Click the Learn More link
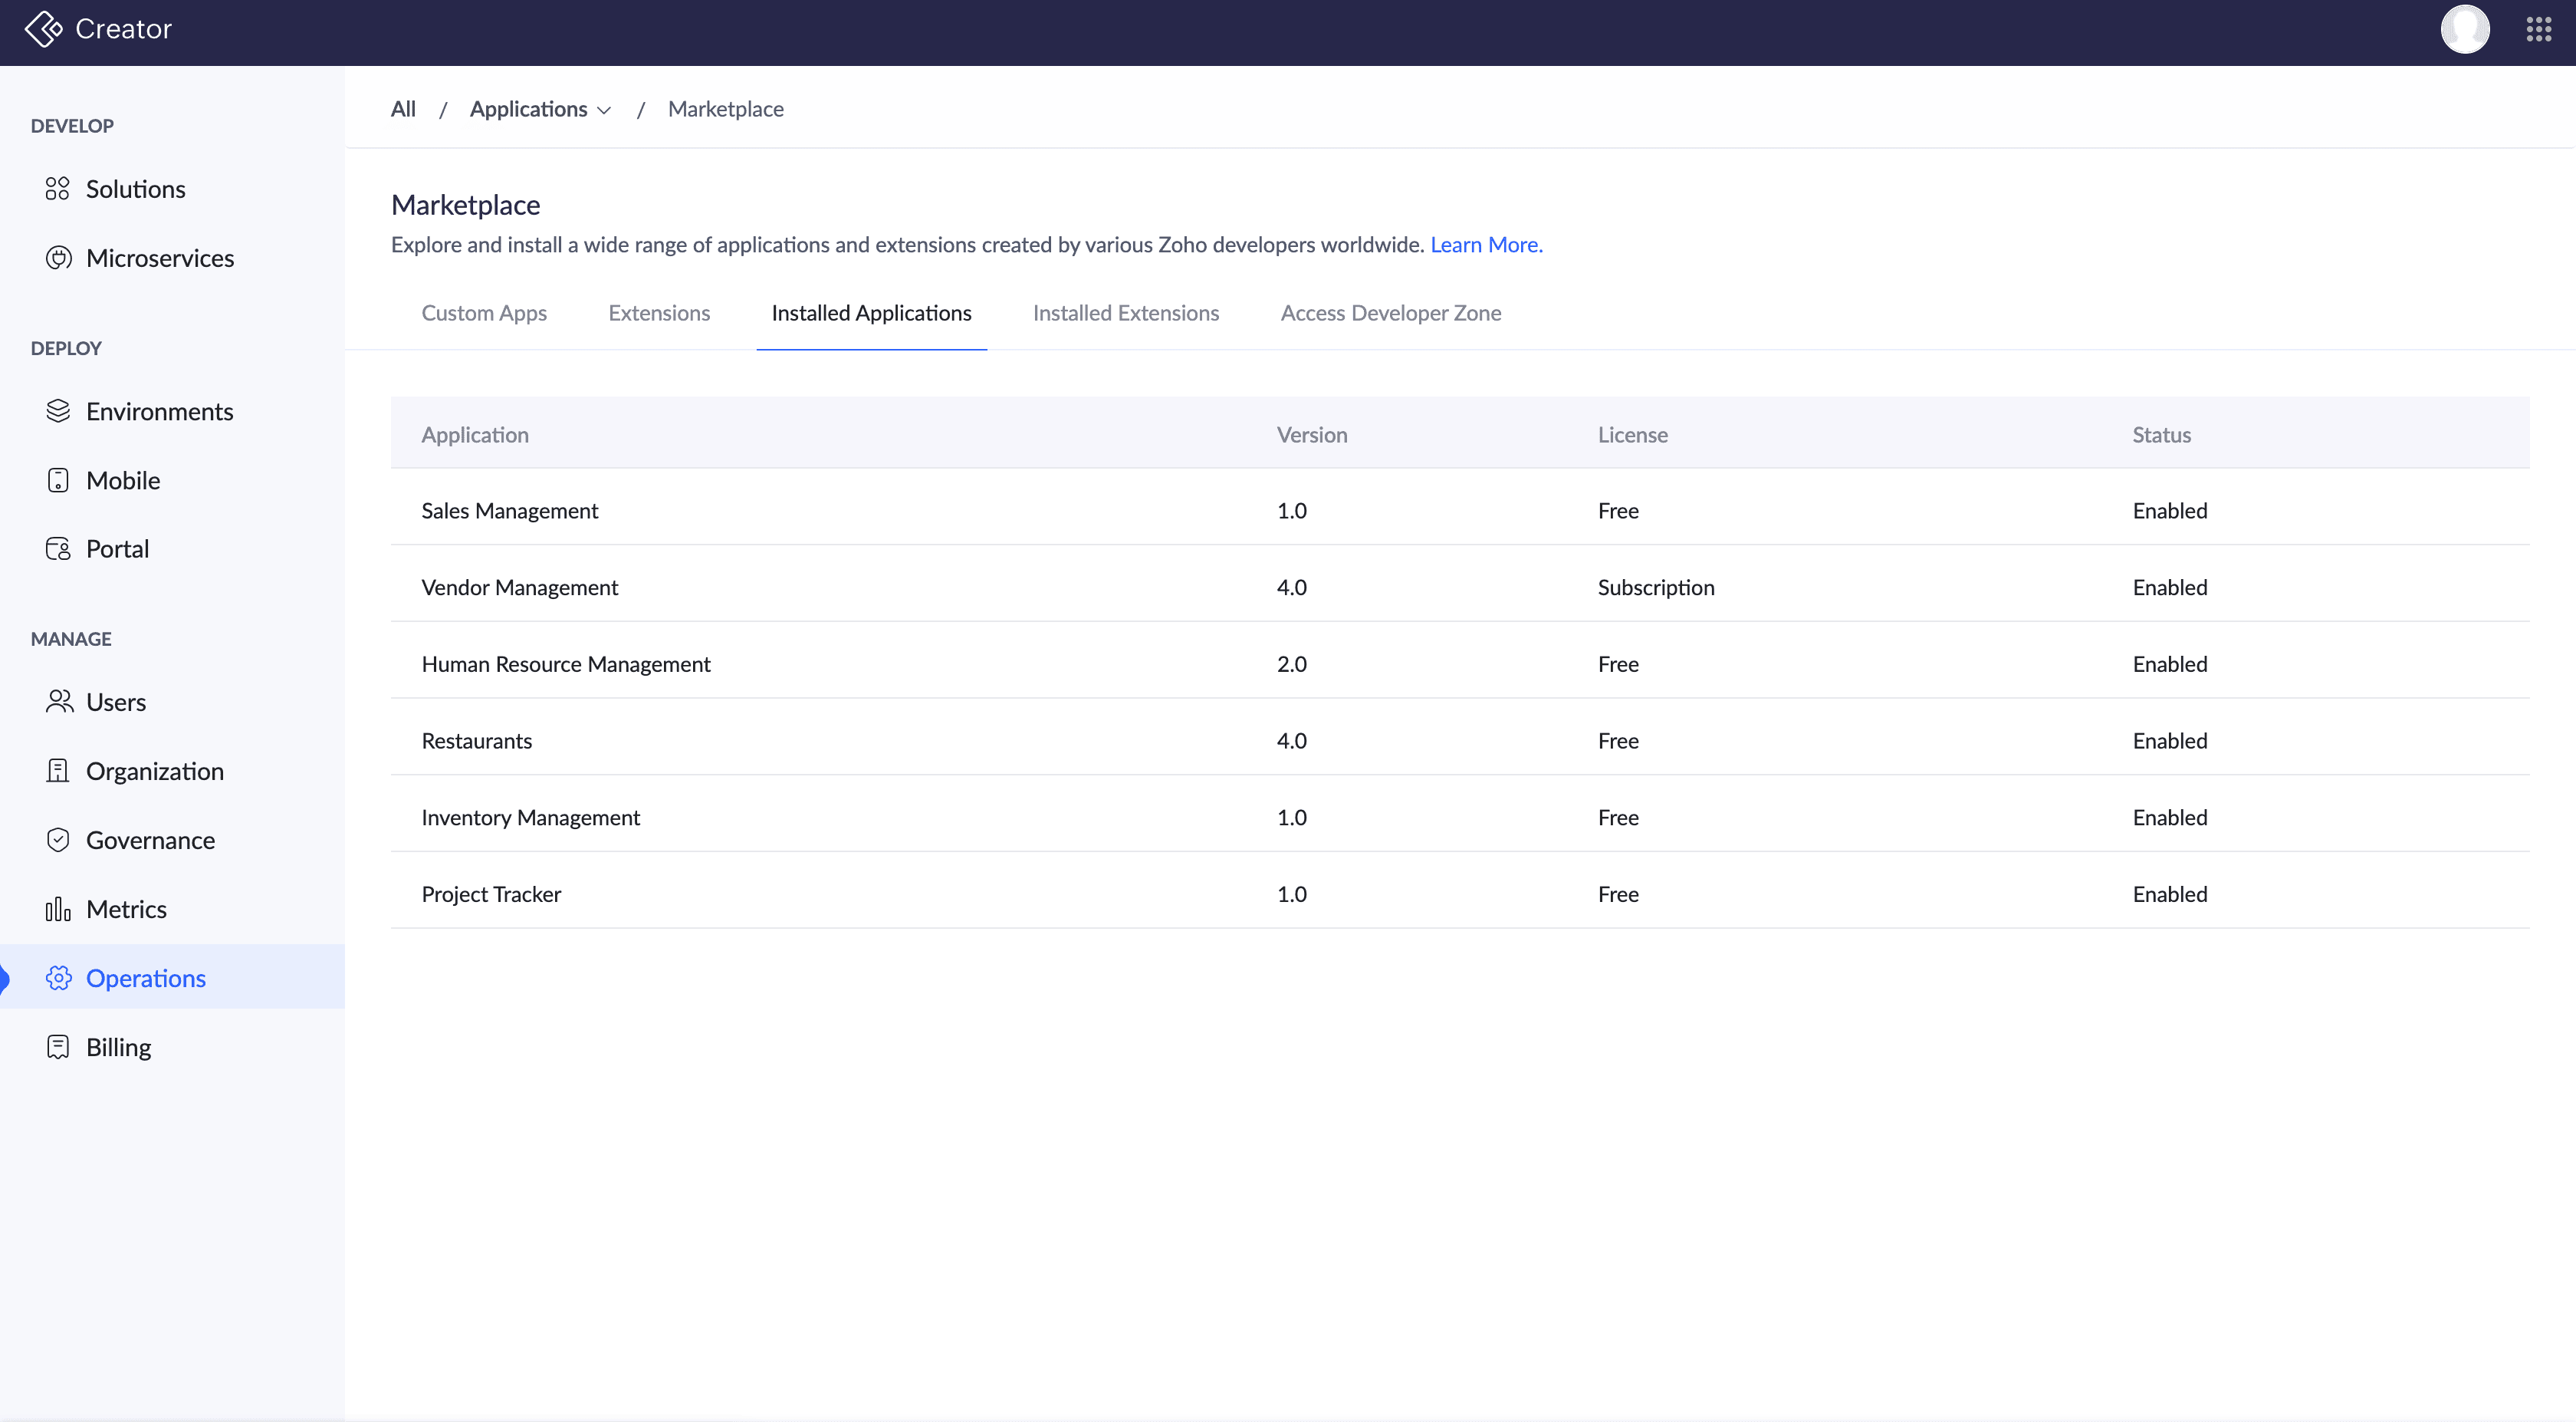 point(1485,245)
